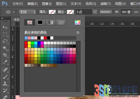Viewport: 140px width, 99px height.
Task: Switch to the 未标 document tab
Action: click(x=16, y=19)
